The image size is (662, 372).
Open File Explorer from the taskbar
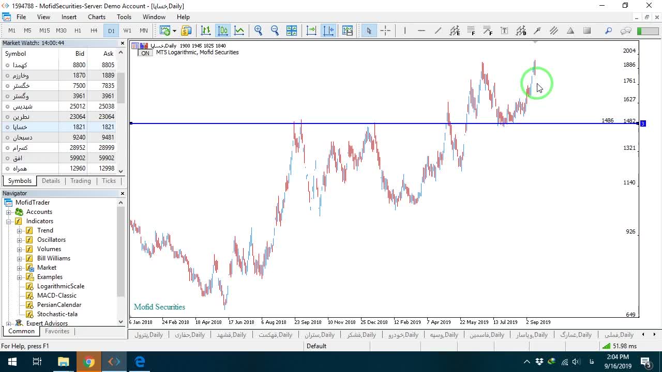click(x=63, y=362)
